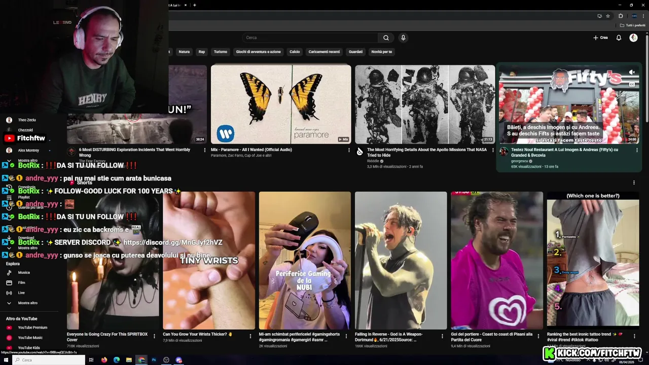The width and height of the screenshot is (649, 365).
Task: Activate voice search microphone icon
Action: [x=403, y=38]
